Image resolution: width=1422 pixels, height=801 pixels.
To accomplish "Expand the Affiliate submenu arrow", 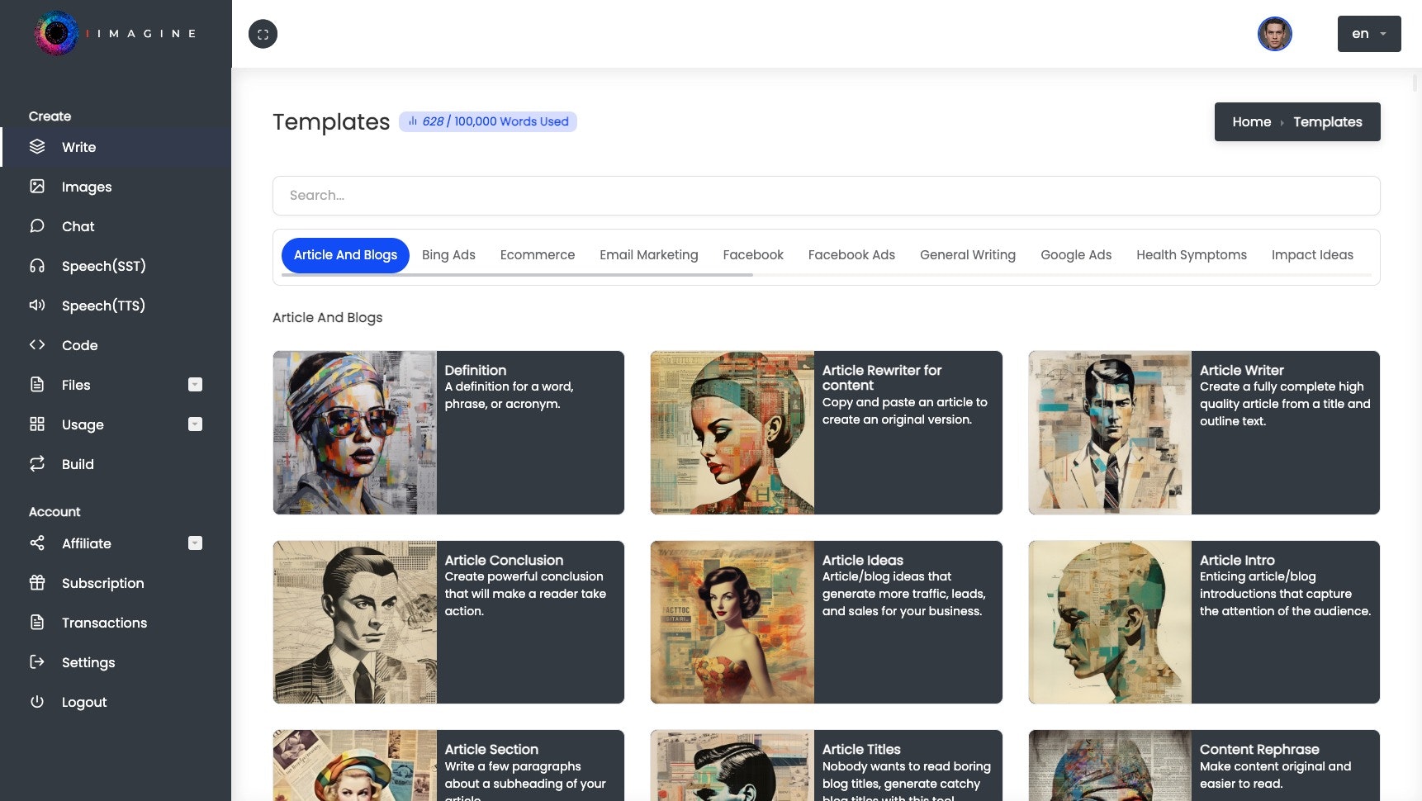I will (195, 543).
